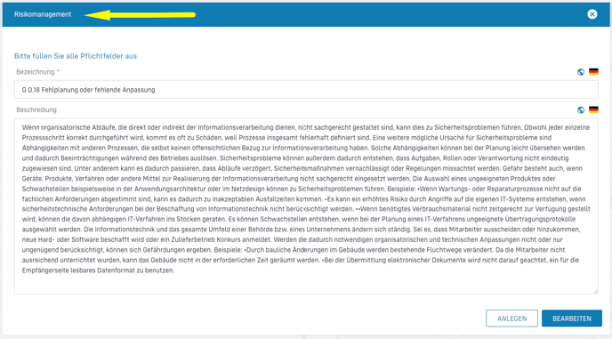Click the 'Bitte füllen Sie alle Pflichtfelder aus' notice
The image size is (612, 339).
click(x=76, y=56)
